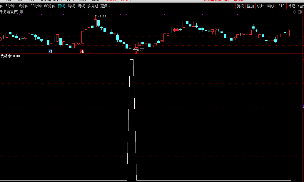Click the peak of the white indicator spike
This screenshot has width=304, height=182.
pos(132,60)
